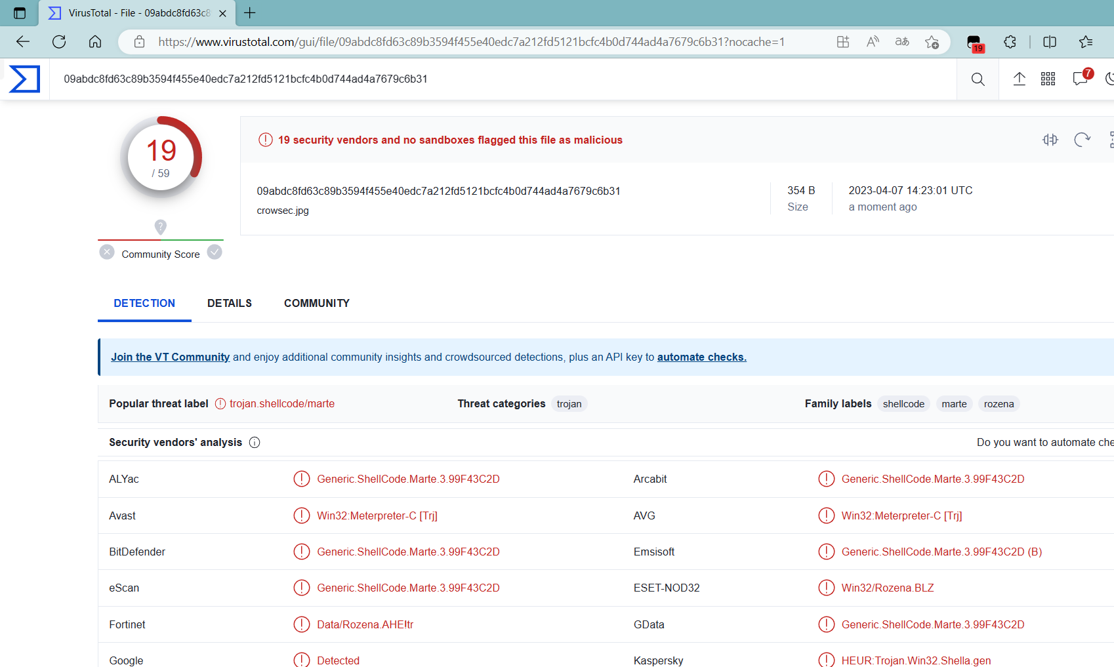Open VirusTotal notifications with 7 alerts

(x=1079, y=79)
